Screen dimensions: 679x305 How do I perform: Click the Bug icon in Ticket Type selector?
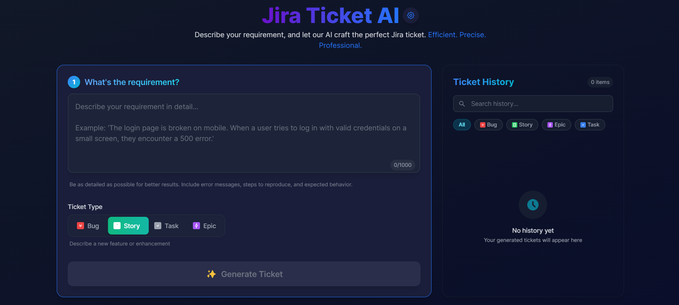(80, 226)
